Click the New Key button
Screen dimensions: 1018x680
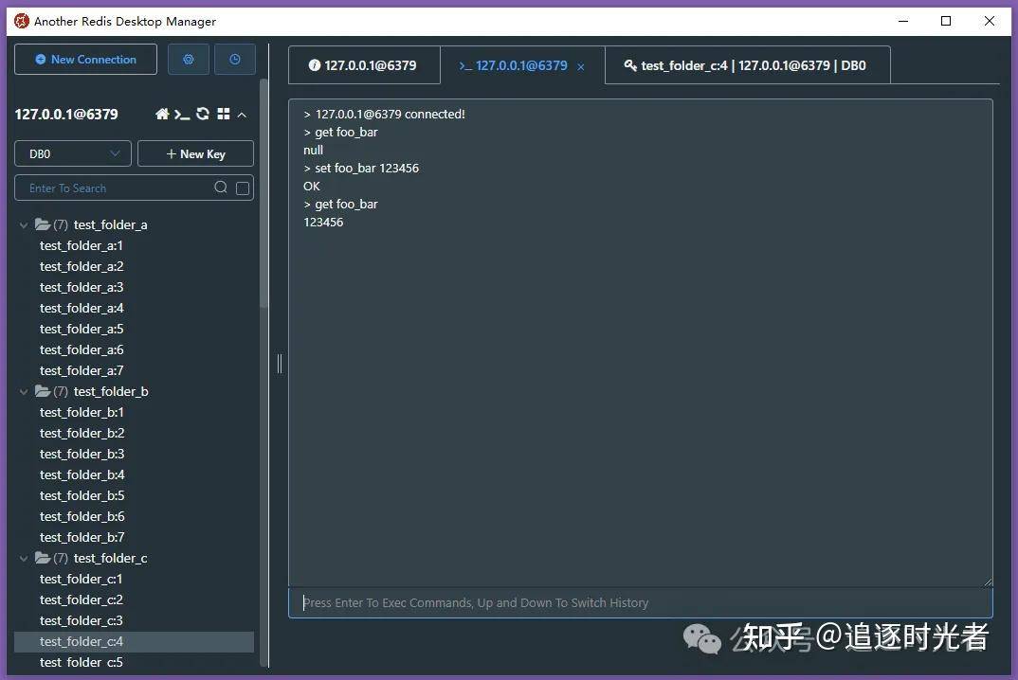tap(195, 153)
